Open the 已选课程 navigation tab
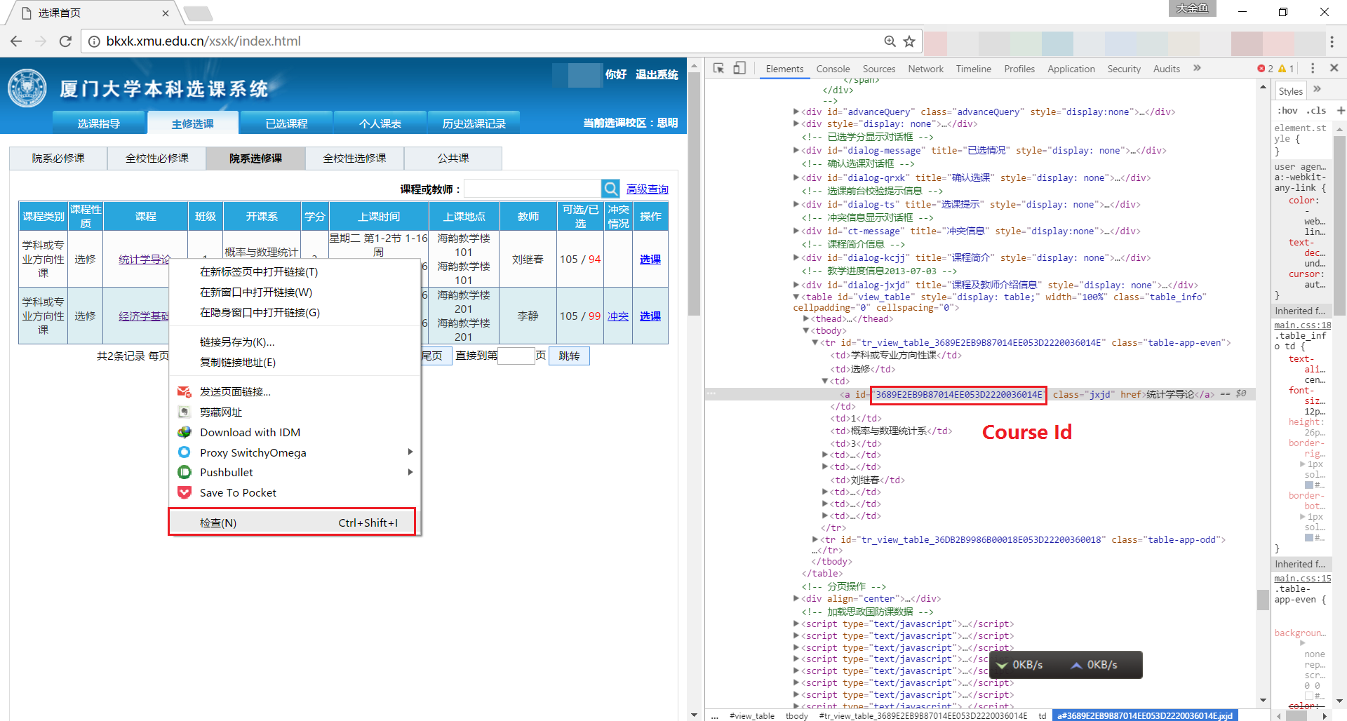 (286, 123)
